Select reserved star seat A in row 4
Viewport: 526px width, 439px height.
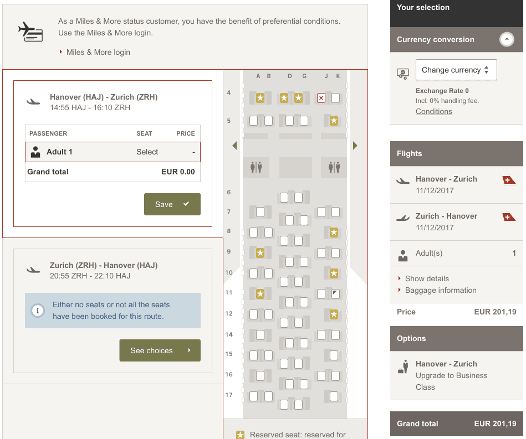[260, 98]
